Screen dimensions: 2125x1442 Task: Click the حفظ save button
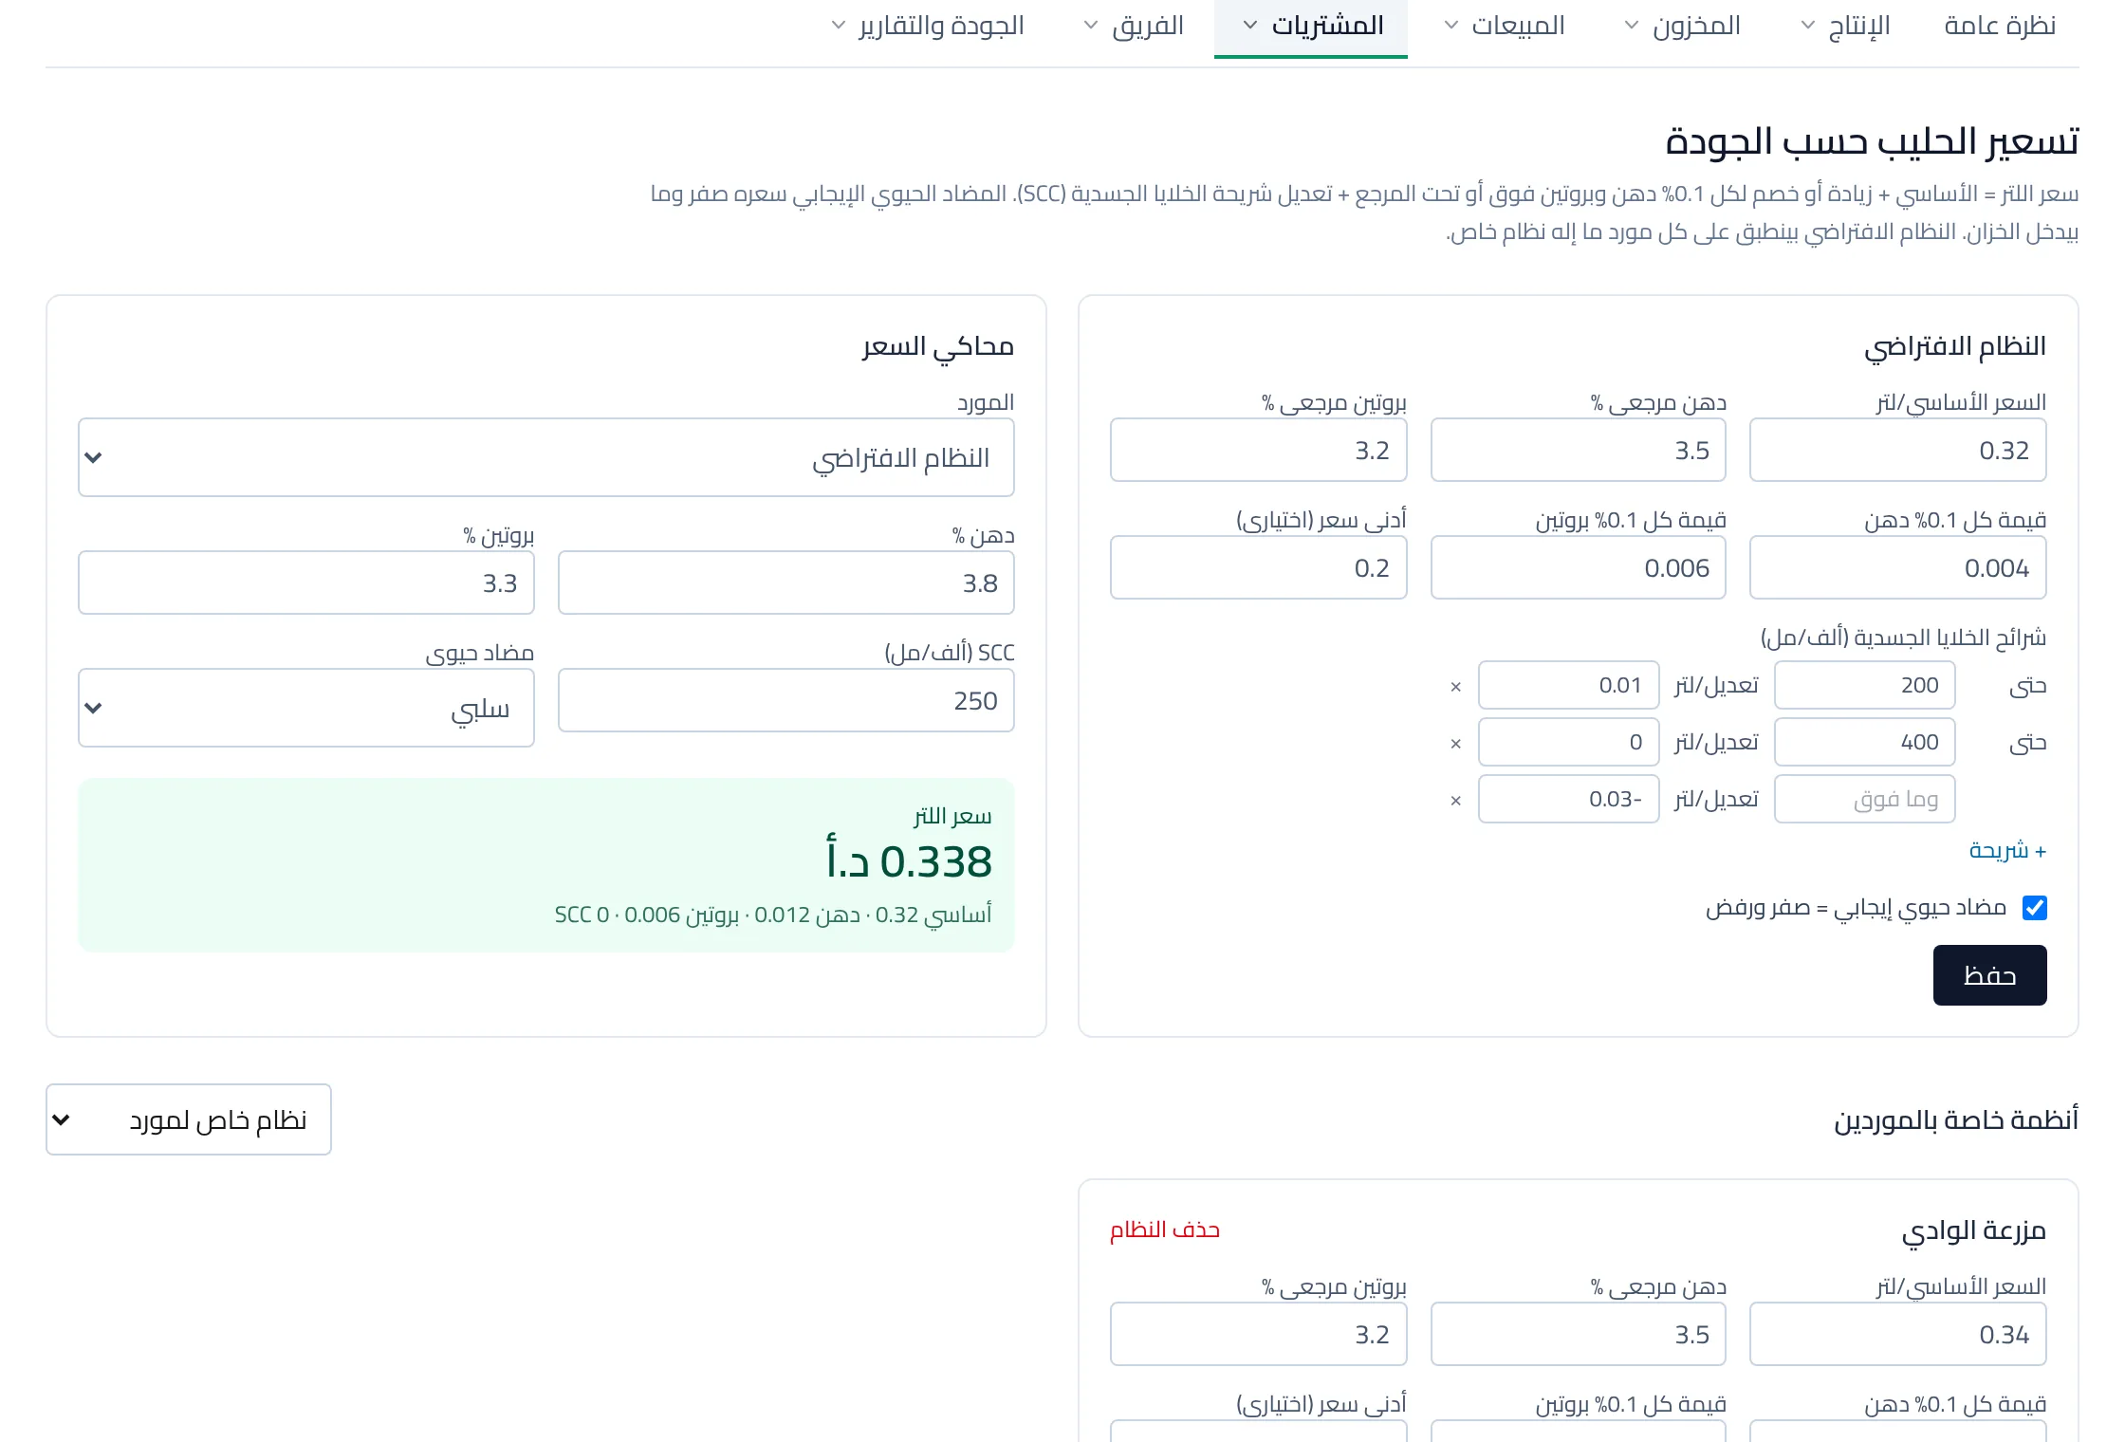point(1989,975)
